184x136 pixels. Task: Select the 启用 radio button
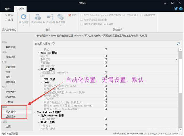(x=6, y=20)
